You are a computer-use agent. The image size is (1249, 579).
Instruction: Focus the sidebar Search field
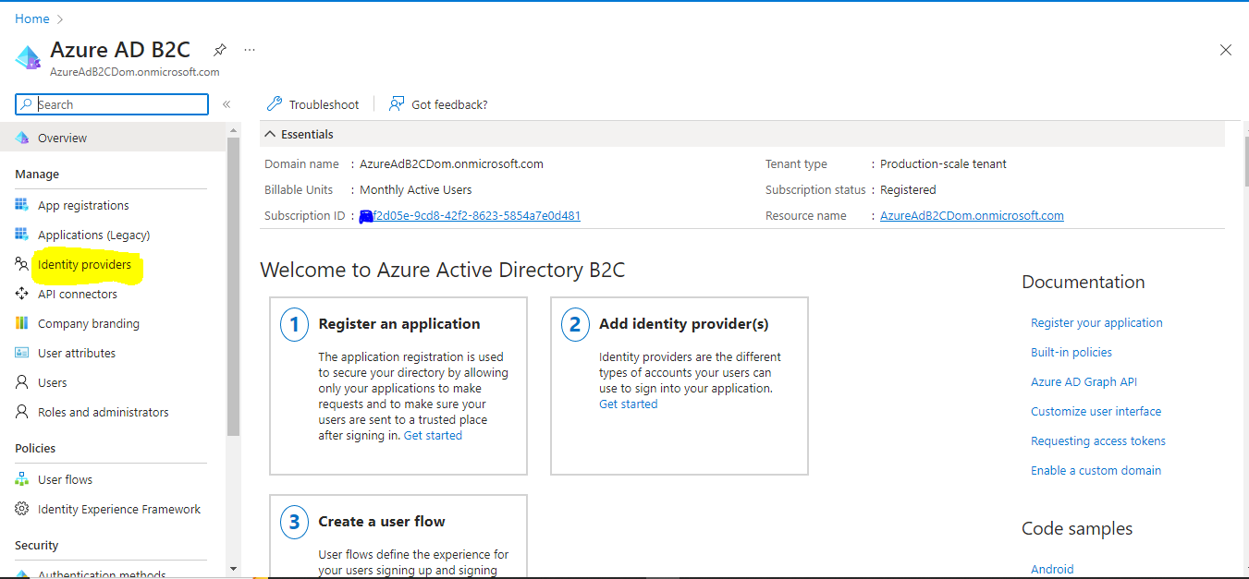112,104
